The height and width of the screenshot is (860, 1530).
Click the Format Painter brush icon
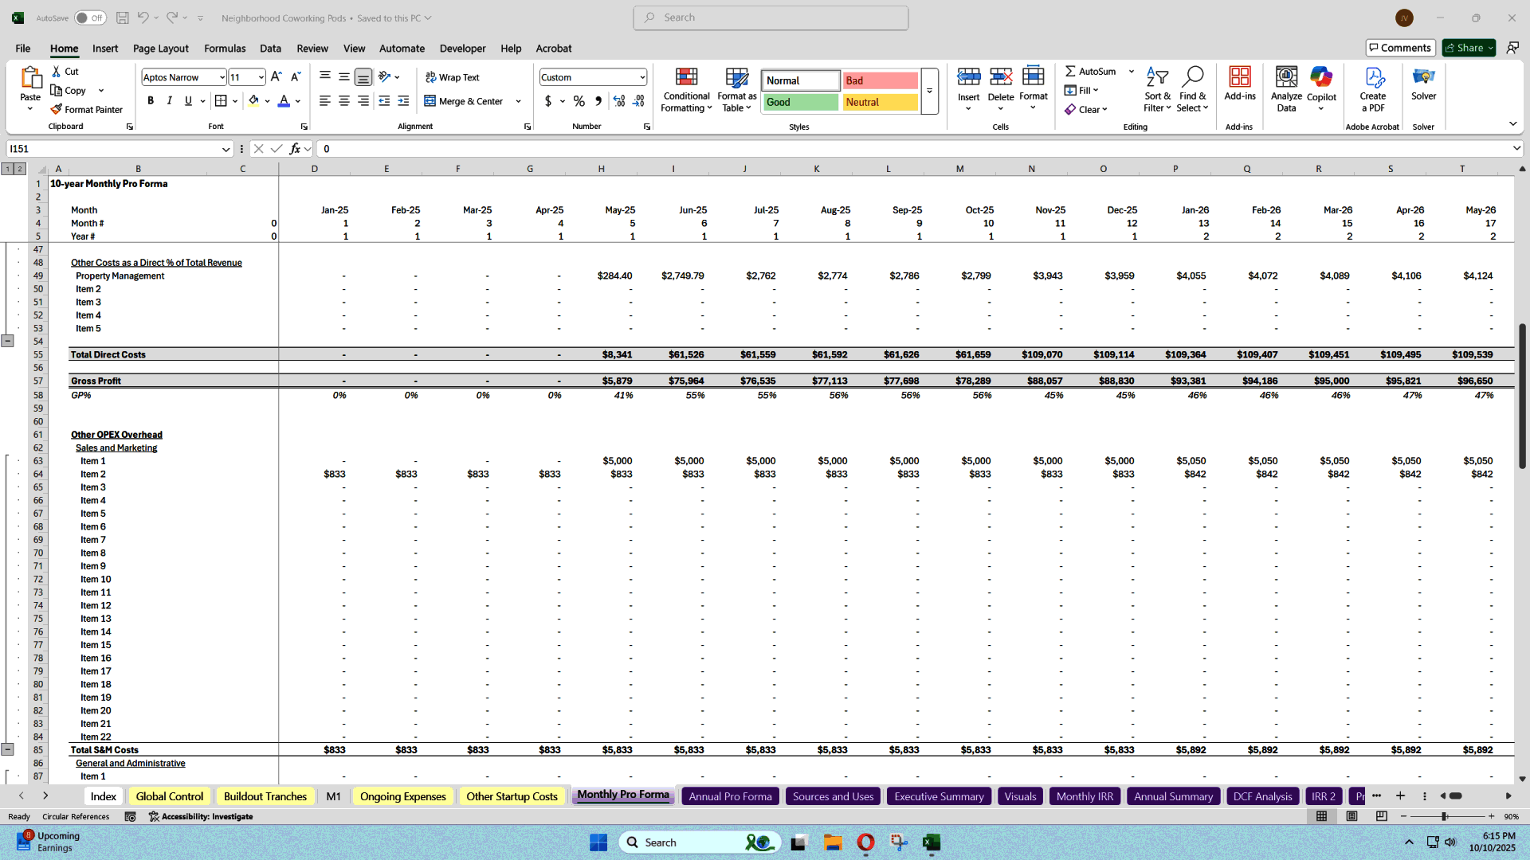[56, 109]
